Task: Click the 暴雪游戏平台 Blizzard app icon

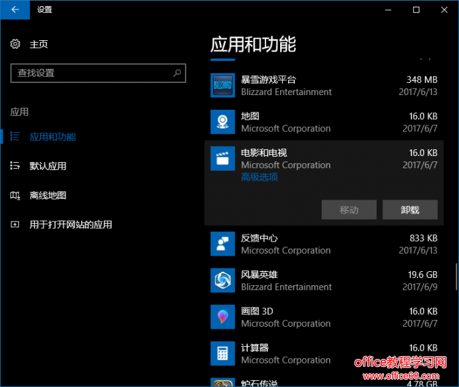Action: pyautogui.click(x=222, y=85)
